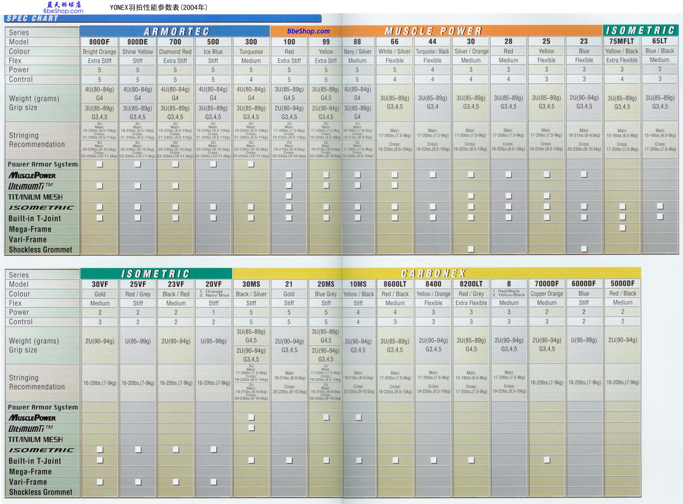Select the MUSCLE POWER series header
The image size is (683, 504).
point(433,31)
